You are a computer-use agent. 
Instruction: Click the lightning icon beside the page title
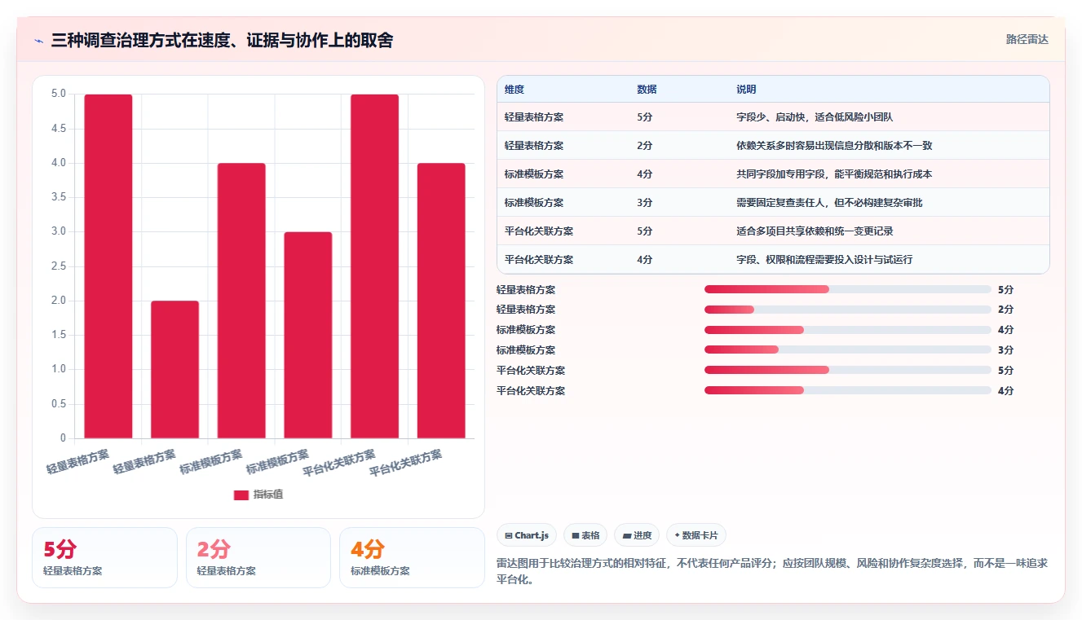(38, 40)
